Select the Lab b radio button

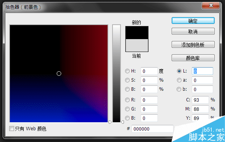[179, 89]
